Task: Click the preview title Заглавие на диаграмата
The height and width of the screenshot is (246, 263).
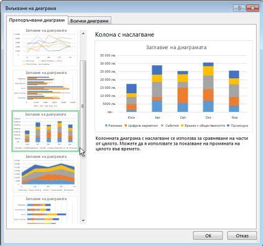Action: [176, 47]
